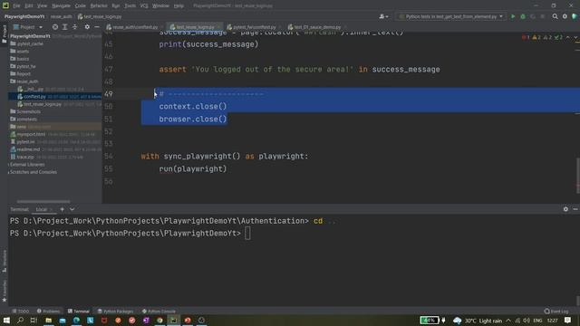
Task: Expand the Report folder
Action: tap(20, 74)
